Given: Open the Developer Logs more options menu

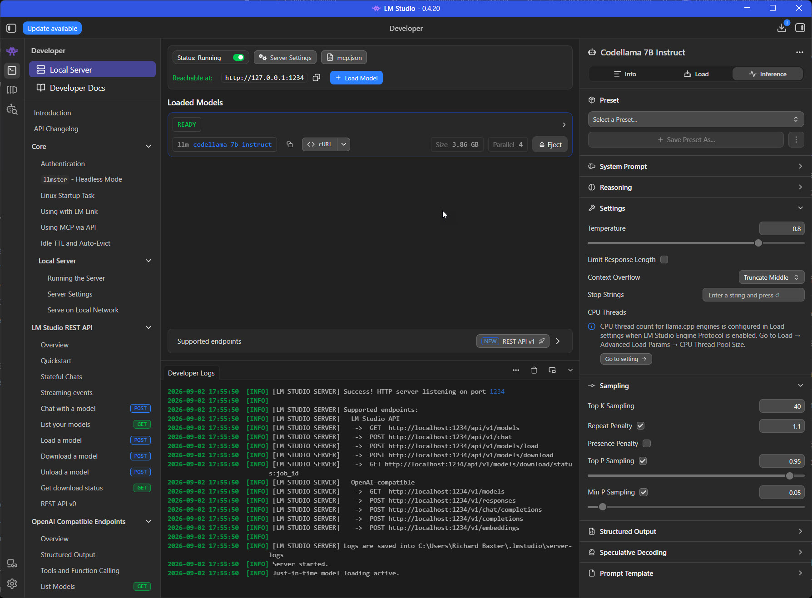Looking at the screenshot, I should coord(516,370).
